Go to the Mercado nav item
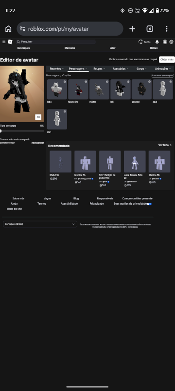Image resolution: width=175 pixels, height=391 pixels. point(70,48)
